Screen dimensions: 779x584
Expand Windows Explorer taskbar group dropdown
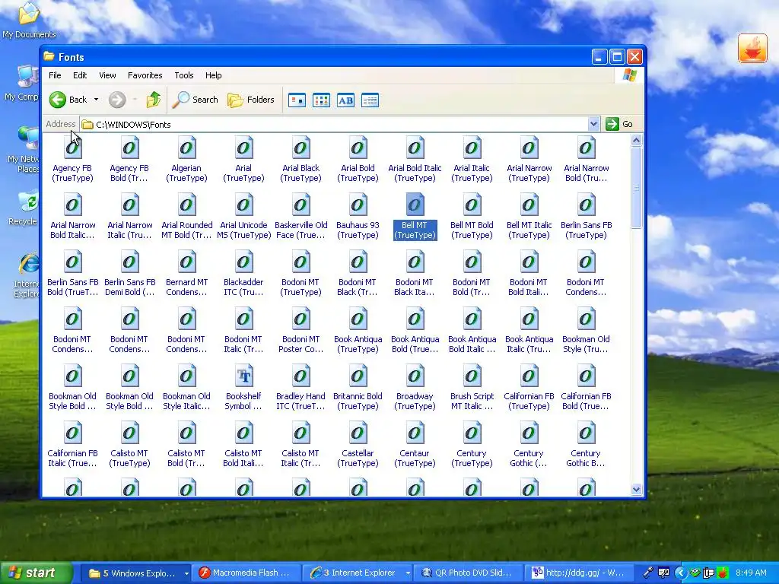click(186, 573)
